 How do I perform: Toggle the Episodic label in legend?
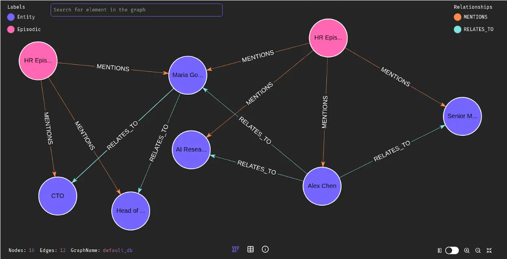pos(24,29)
